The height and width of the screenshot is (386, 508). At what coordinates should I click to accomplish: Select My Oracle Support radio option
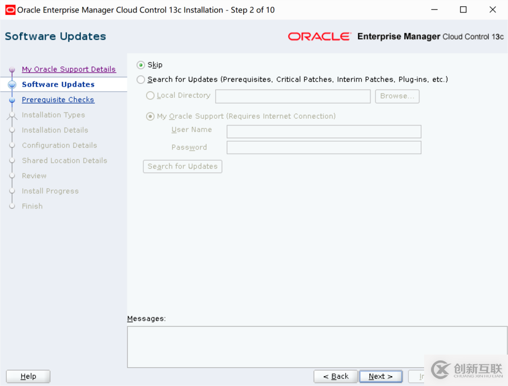click(x=150, y=116)
